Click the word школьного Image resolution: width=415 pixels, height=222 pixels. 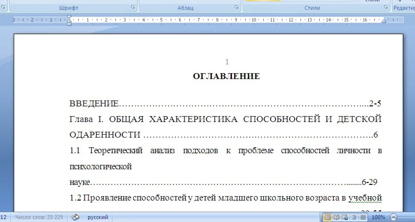[281, 198]
